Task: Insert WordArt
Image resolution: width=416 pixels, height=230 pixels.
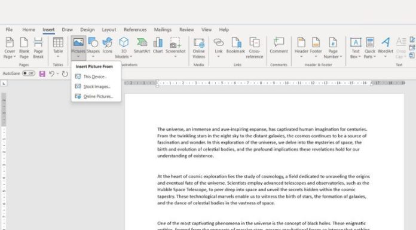Action: coord(386,48)
